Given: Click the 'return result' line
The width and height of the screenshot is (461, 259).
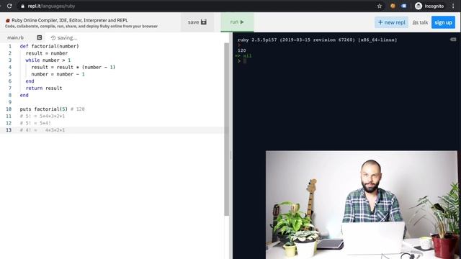Looking at the screenshot, I should click(44, 88).
